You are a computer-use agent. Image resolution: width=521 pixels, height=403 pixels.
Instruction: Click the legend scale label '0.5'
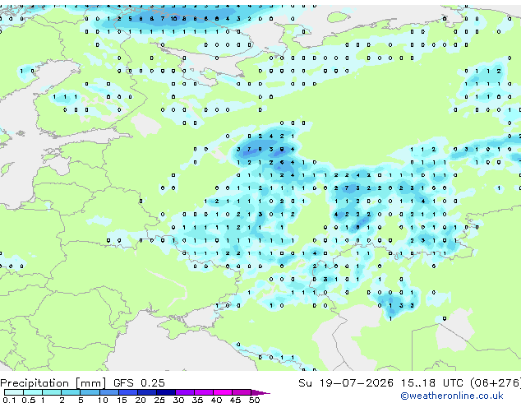point(28,400)
